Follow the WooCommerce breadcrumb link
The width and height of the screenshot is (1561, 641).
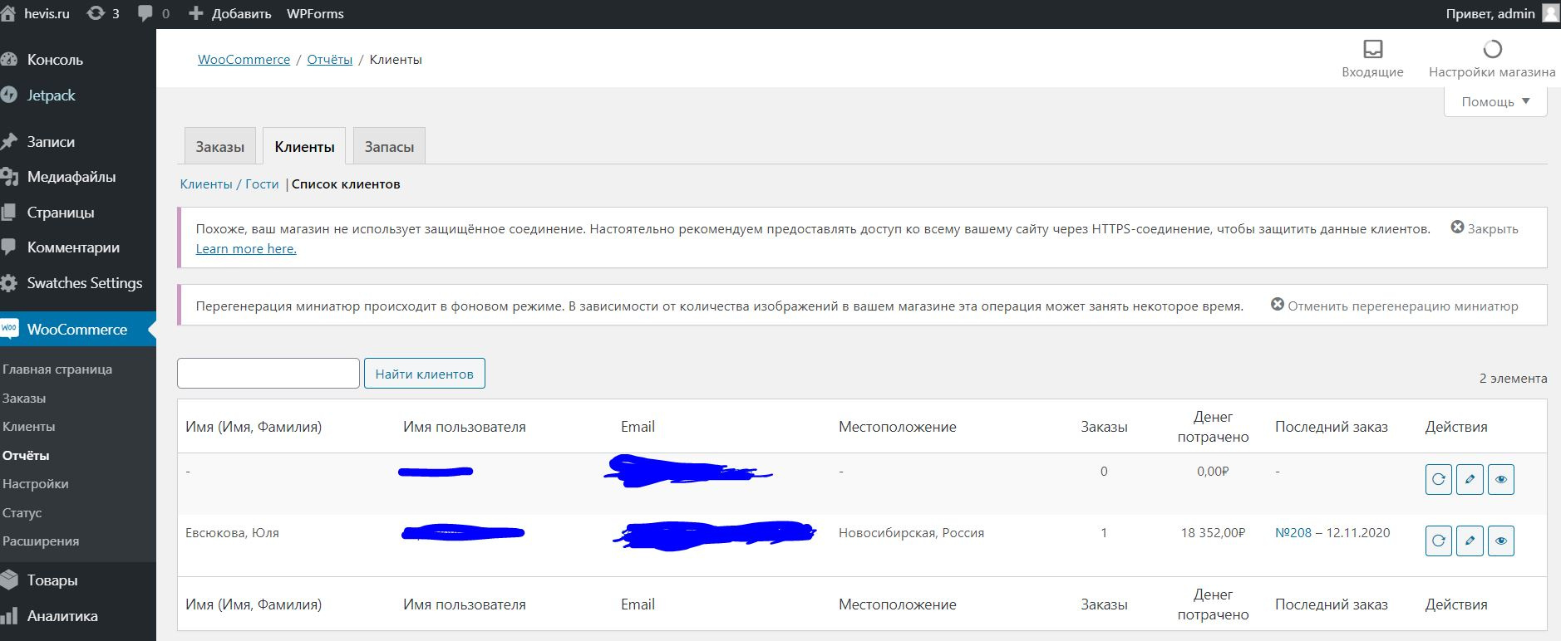tap(244, 60)
